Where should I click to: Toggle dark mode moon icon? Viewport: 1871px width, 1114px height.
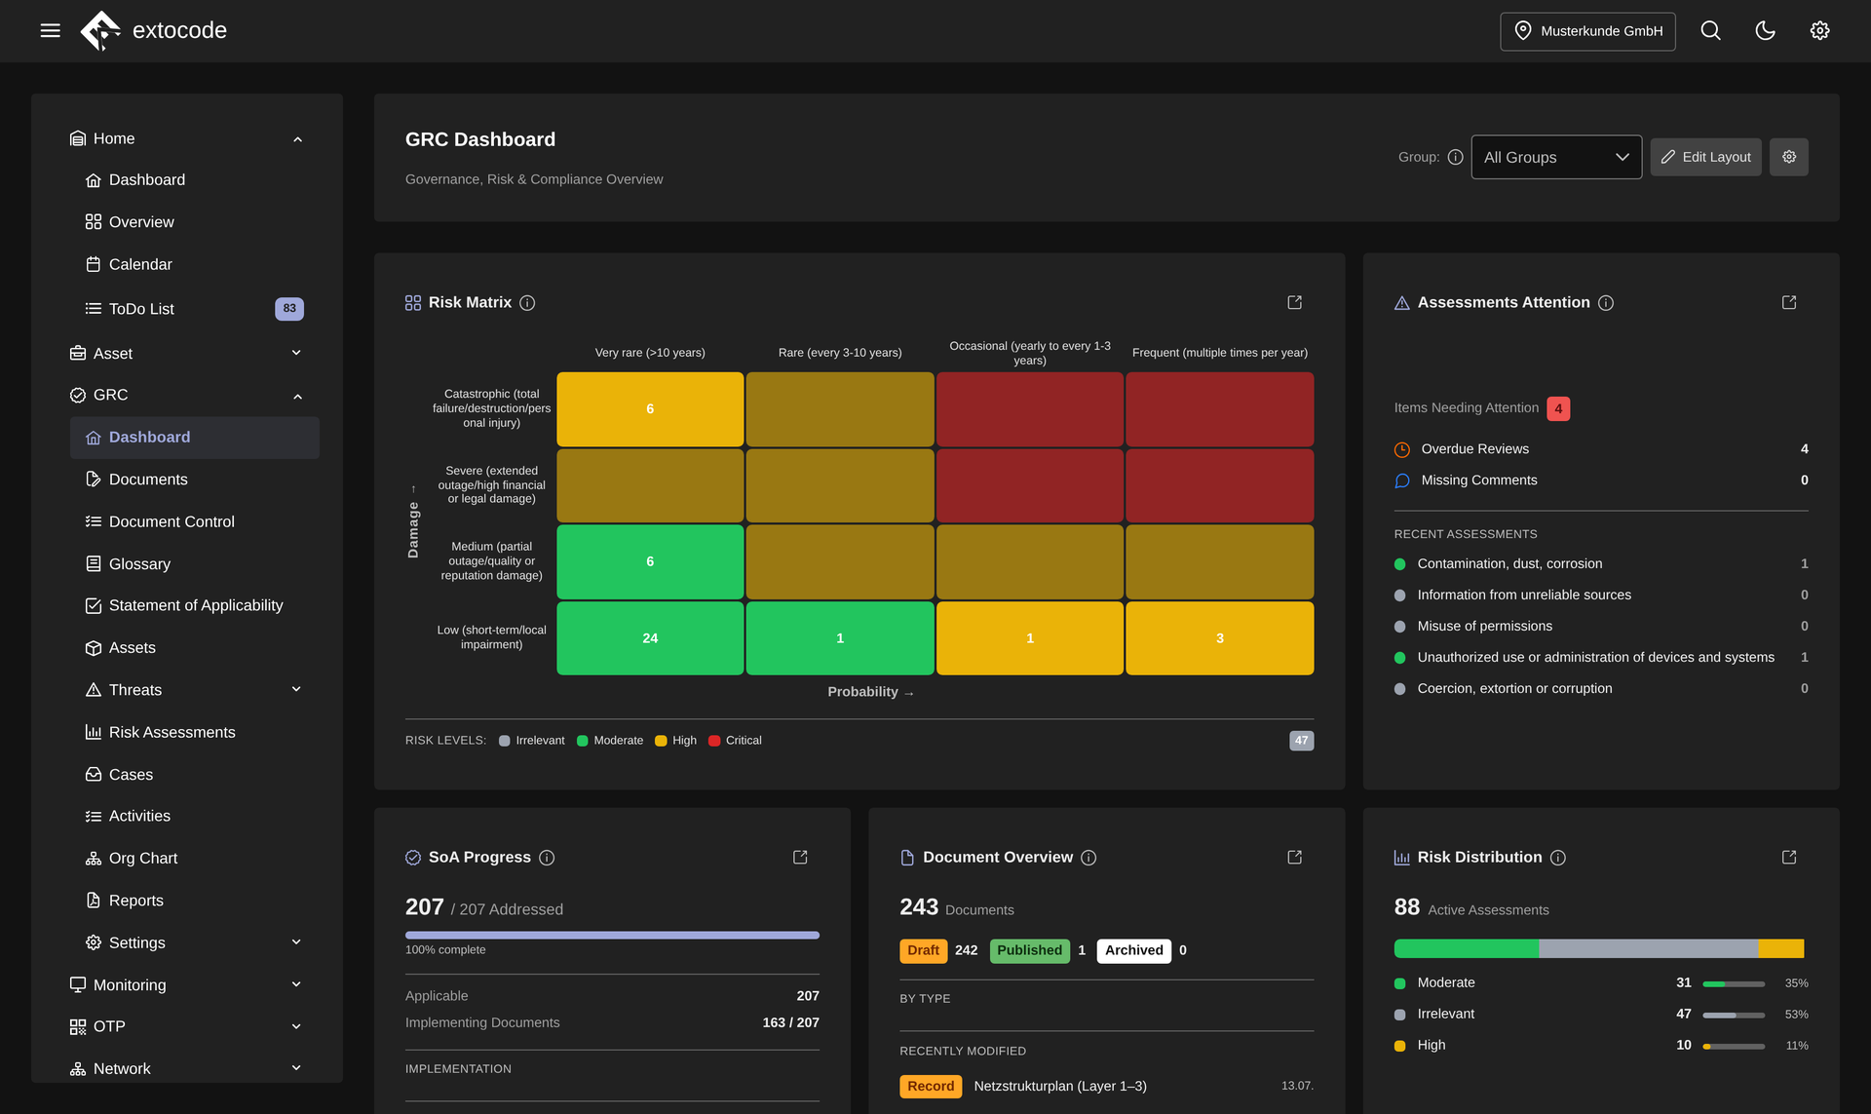coord(1765,30)
